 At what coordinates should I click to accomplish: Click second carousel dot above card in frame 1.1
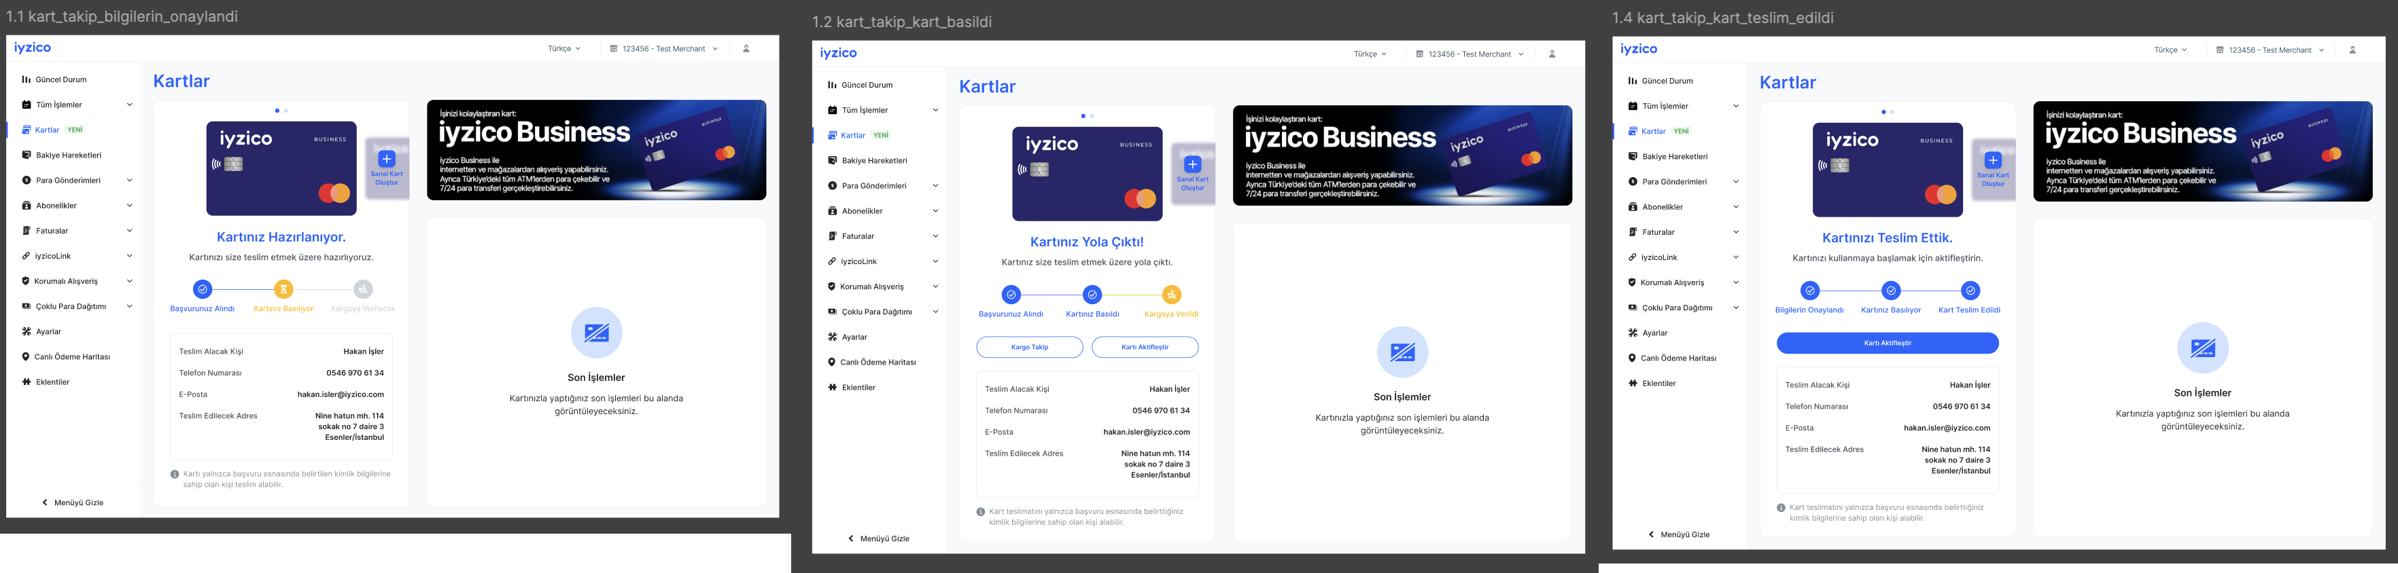point(285,111)
